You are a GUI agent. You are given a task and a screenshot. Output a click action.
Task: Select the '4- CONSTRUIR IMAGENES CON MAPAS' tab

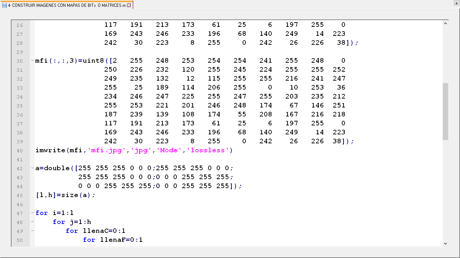coord(66,5)
